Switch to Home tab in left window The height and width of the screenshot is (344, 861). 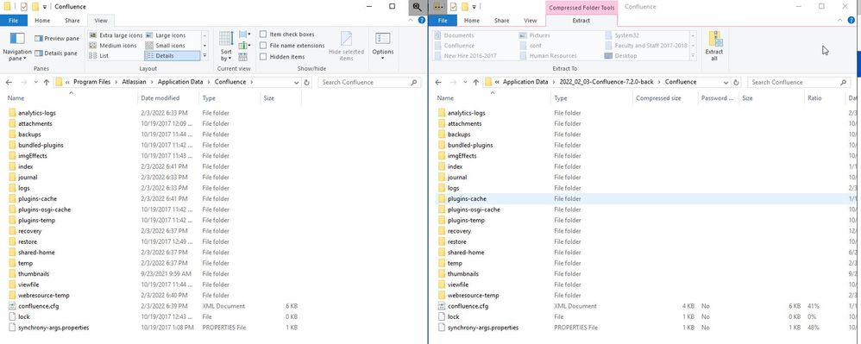click(42, 21)
